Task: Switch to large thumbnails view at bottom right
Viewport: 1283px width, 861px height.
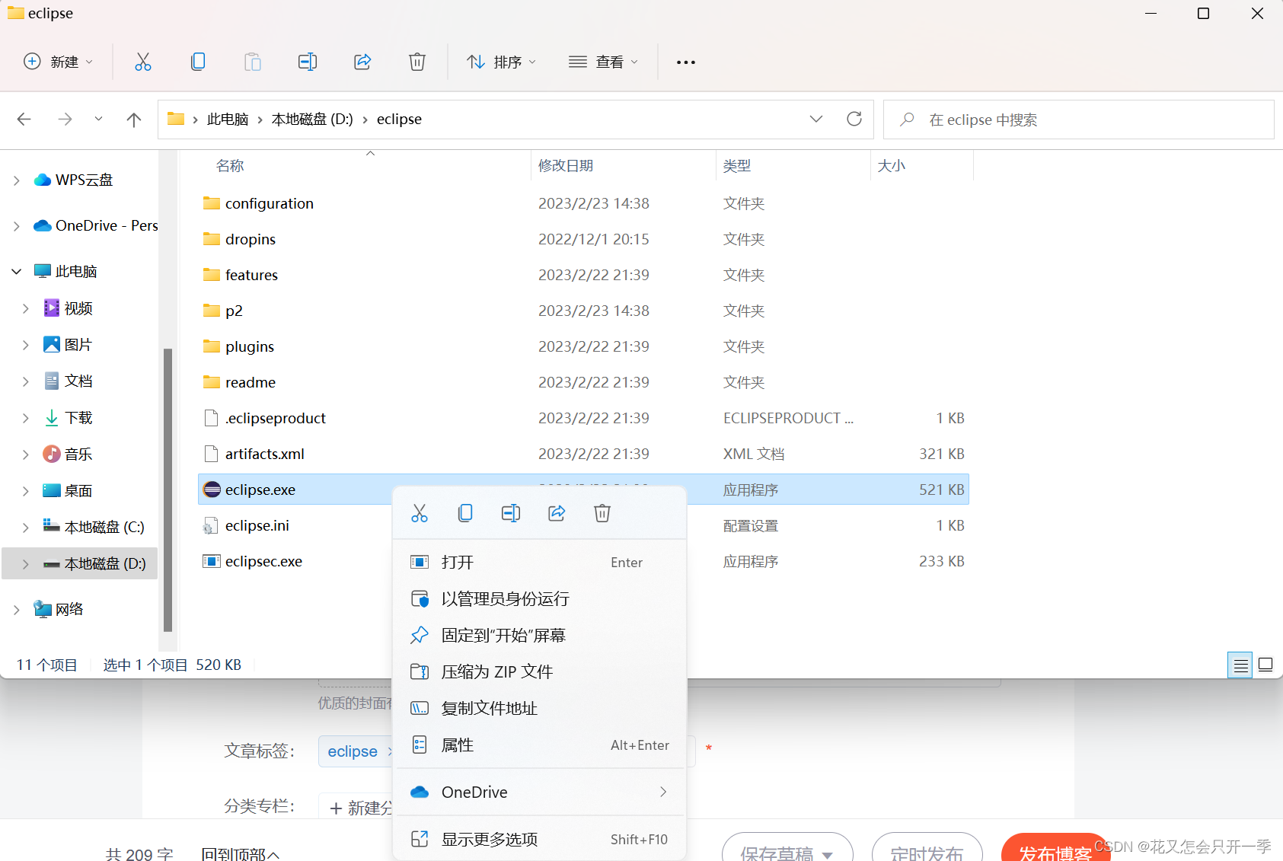Action: click(1266, 664)
